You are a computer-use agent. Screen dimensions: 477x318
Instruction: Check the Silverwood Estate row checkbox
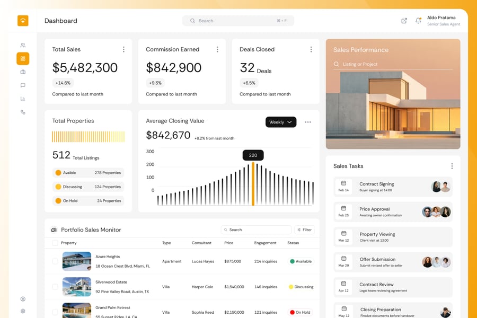coord(55,287)
